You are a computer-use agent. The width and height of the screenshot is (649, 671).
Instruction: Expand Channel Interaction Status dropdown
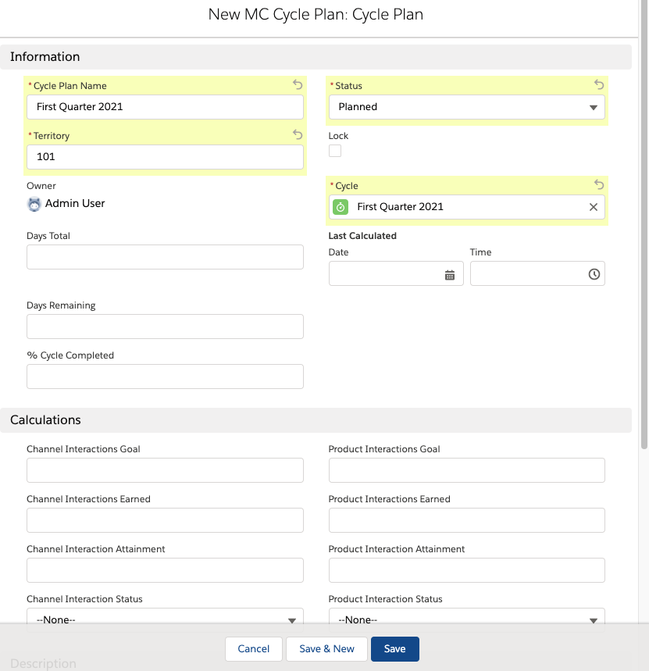pos(165,619)
